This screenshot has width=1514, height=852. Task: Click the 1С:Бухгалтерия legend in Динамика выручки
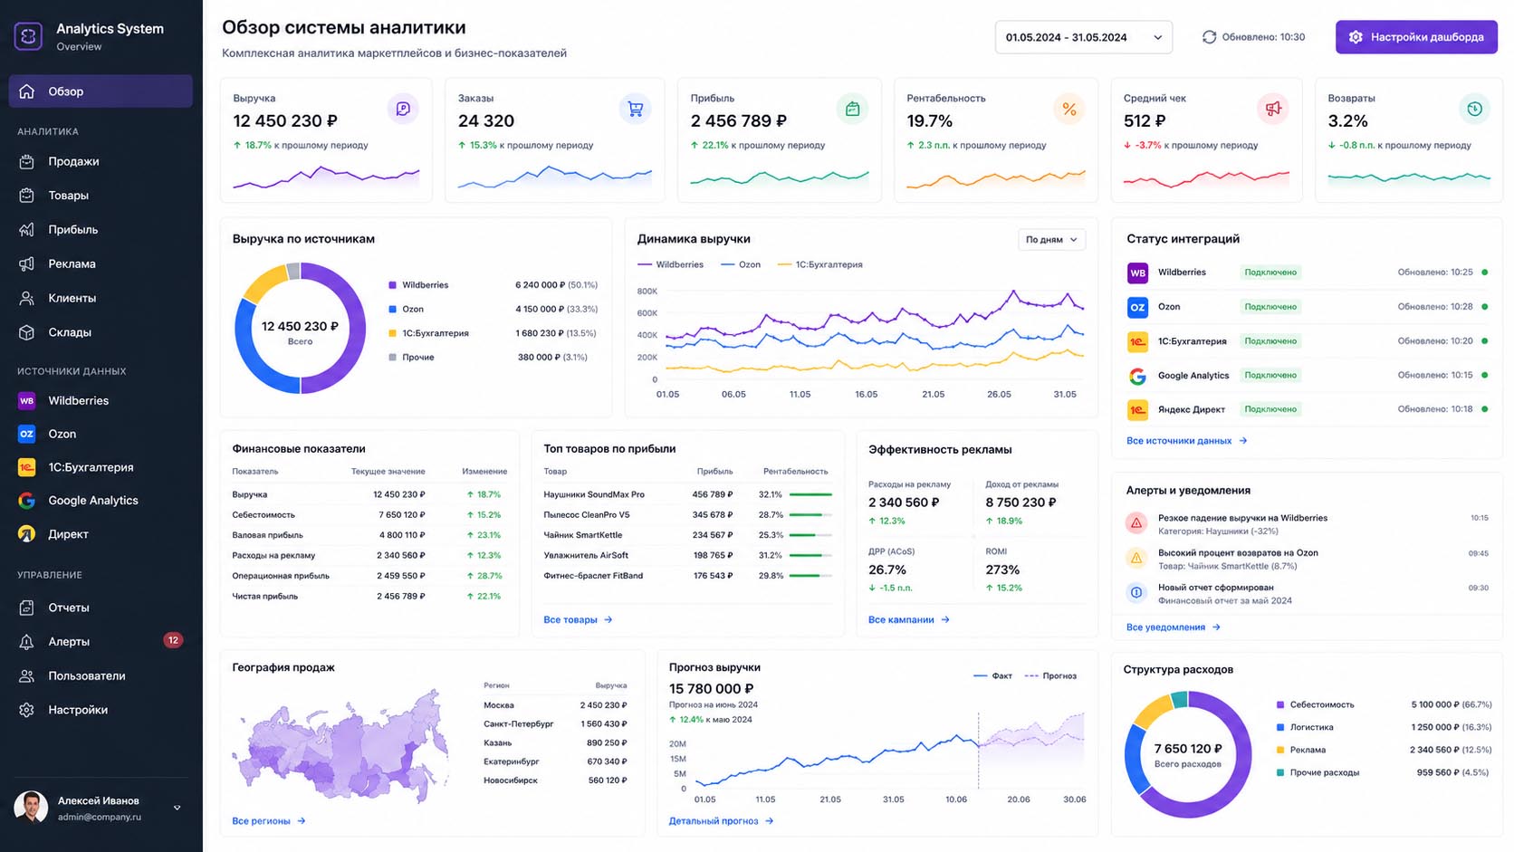[x=820, y=265]
